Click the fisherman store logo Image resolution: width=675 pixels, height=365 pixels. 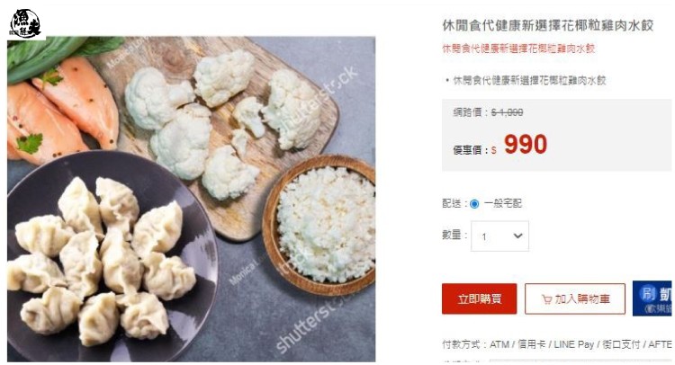point(25,23)
